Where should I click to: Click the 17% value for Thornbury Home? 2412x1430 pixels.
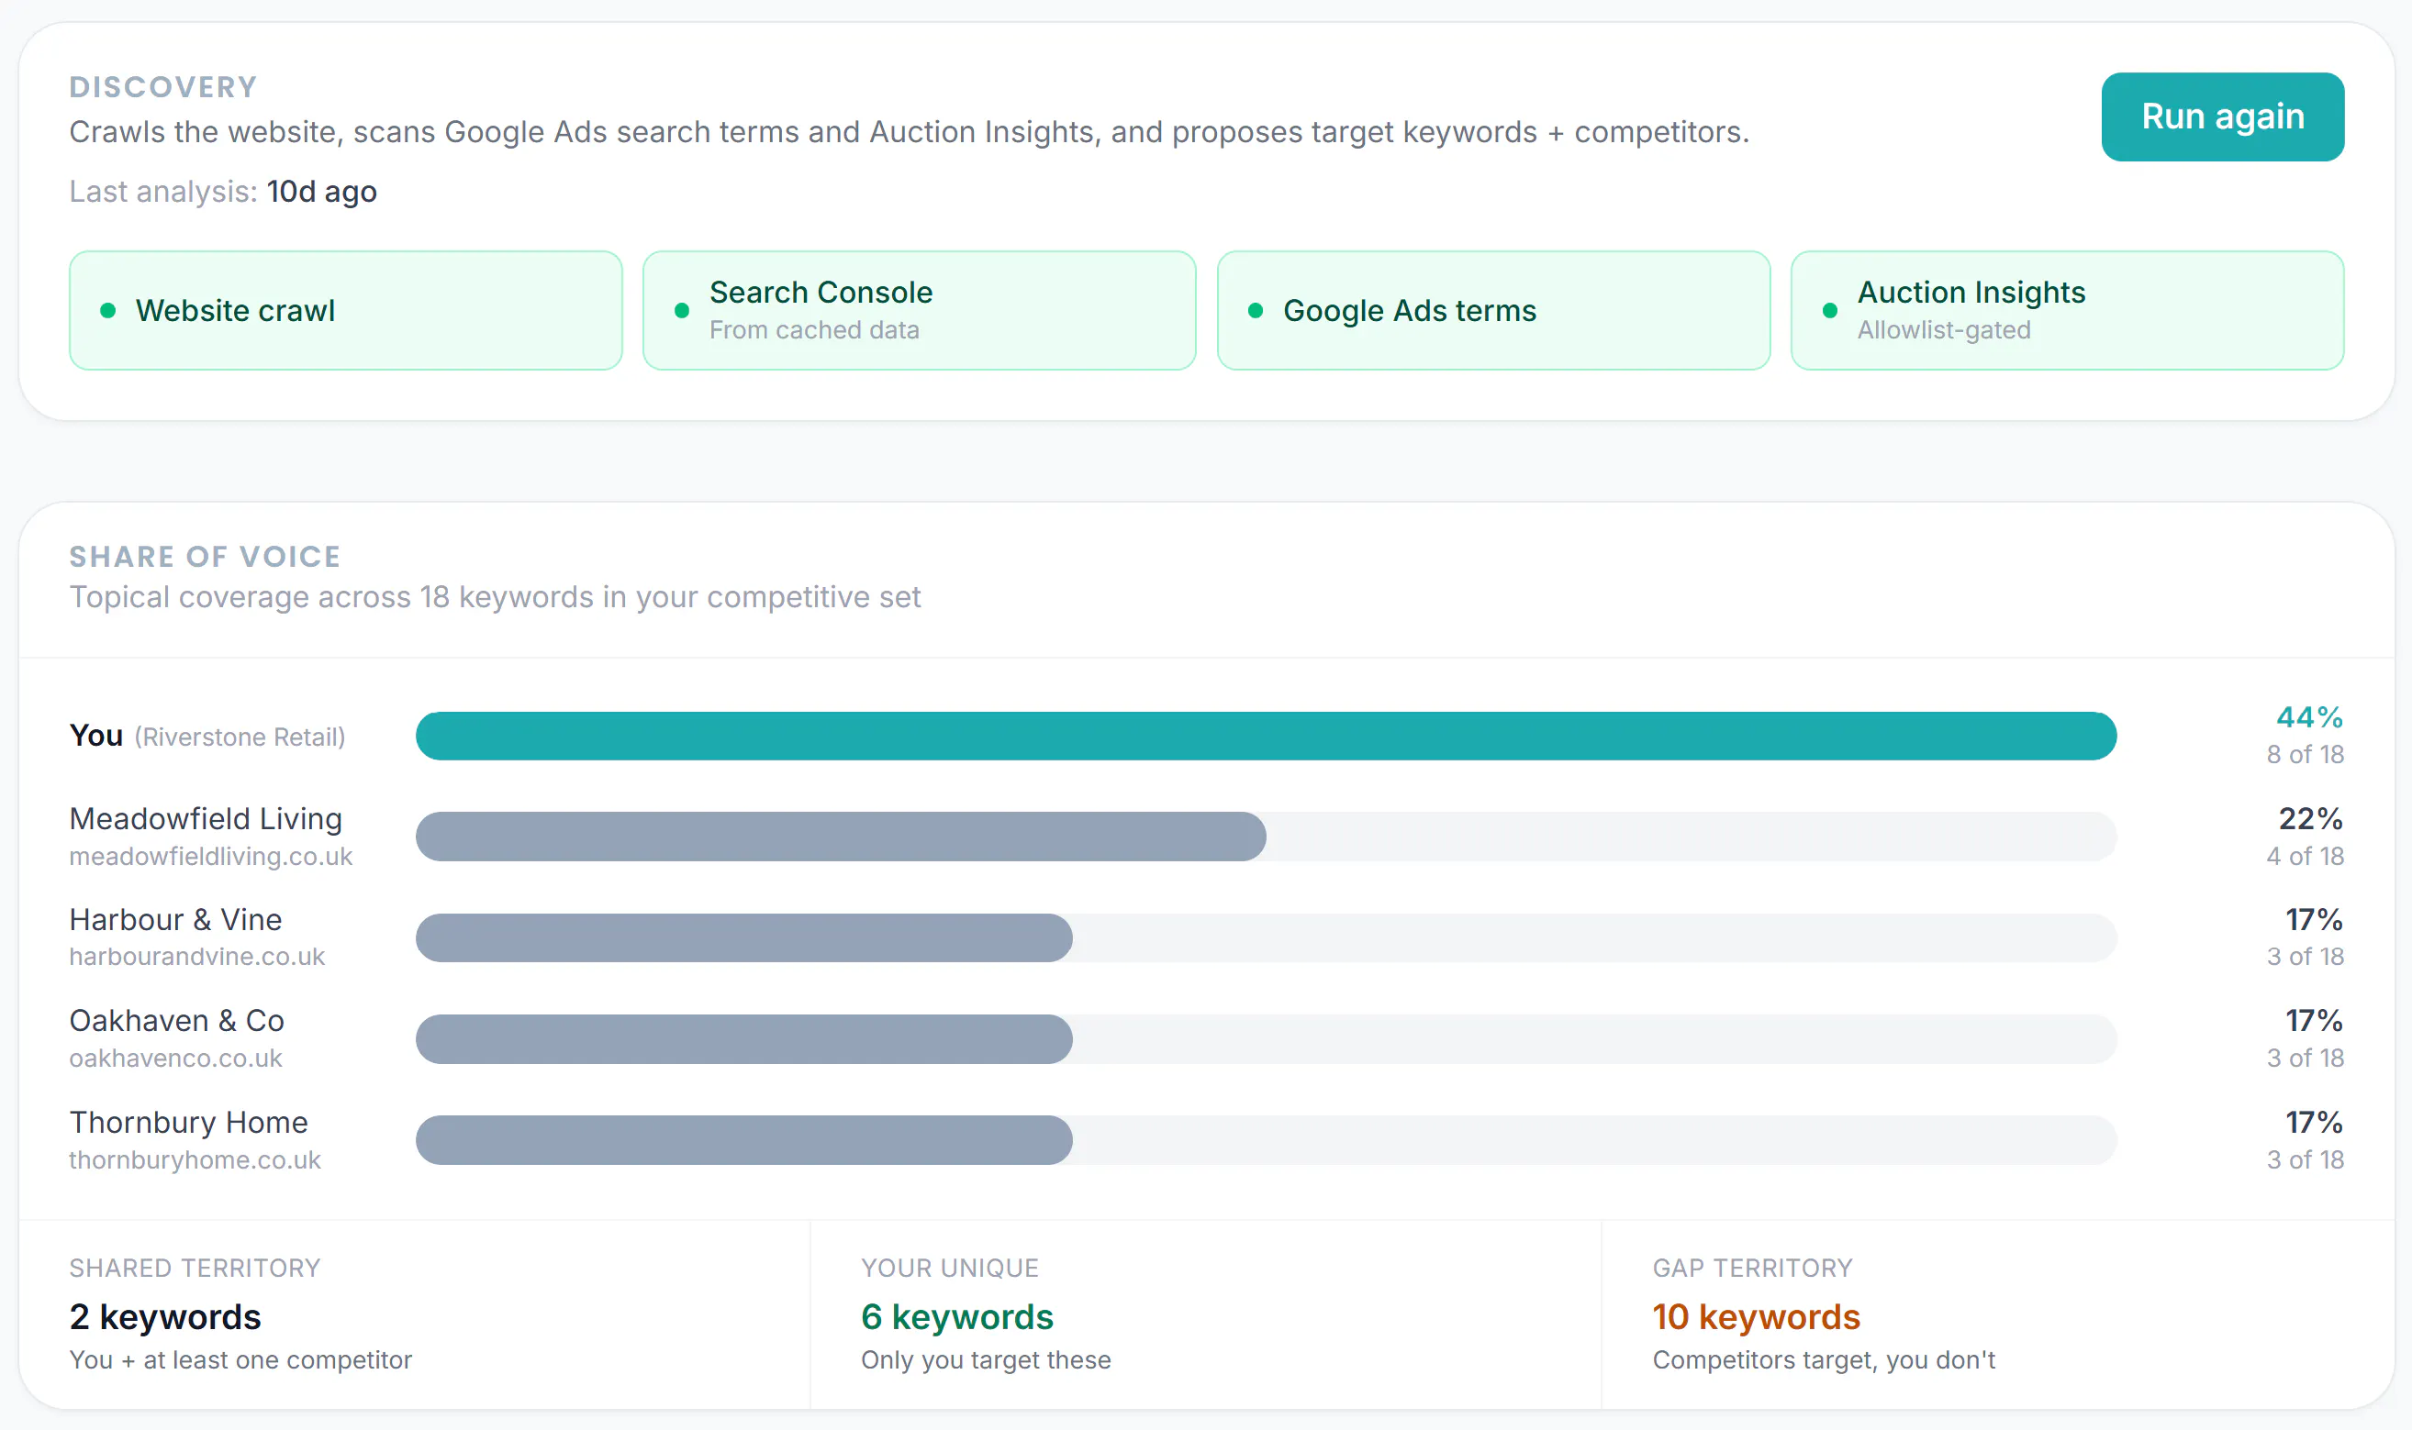pyautogui.click(x=2314, y=1122)
